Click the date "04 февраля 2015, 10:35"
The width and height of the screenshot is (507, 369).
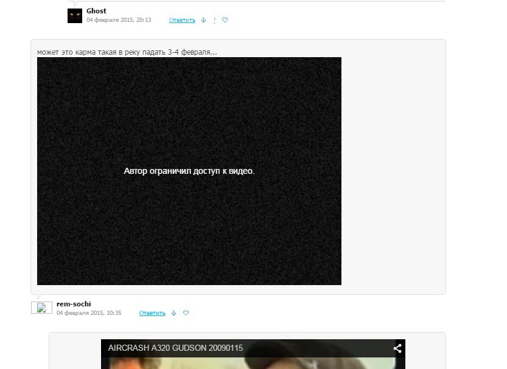[89, 313]
